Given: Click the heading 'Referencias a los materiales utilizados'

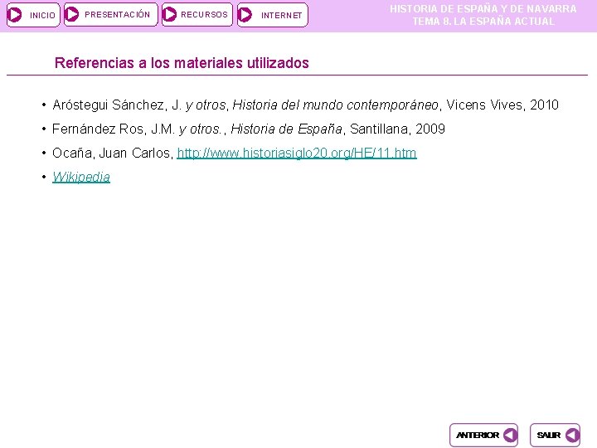Looking at the screenshot, I should [x=182, y=63].
